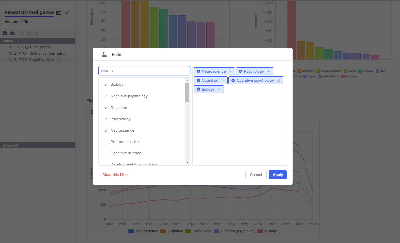The width and height of the screenshot is (400, 243).
Task: Check Prefrontal cortex in the list
Action: pos(125,142)
